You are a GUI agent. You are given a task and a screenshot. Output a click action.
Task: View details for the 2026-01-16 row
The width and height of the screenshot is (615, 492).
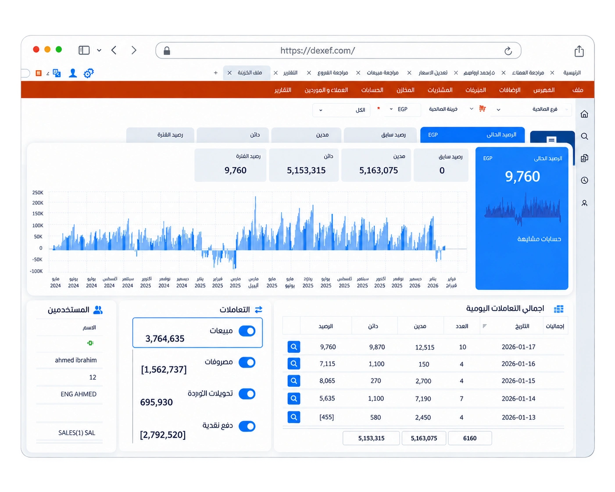294,364
